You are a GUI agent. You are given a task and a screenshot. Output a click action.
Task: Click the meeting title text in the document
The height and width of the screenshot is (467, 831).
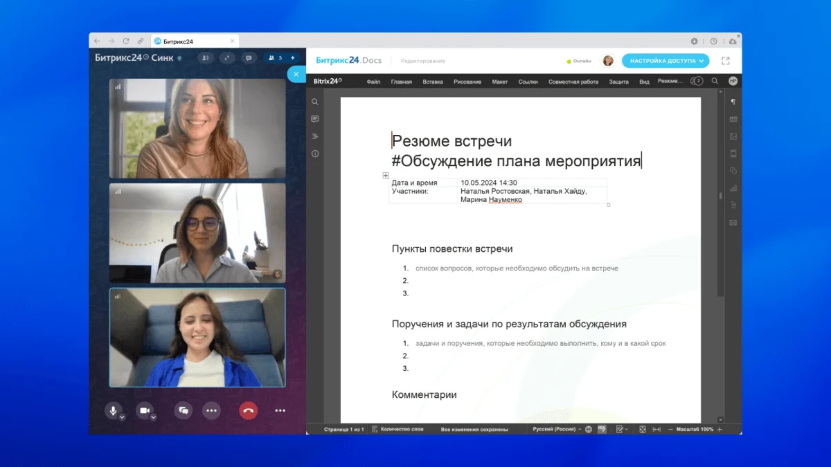(452, 140)
